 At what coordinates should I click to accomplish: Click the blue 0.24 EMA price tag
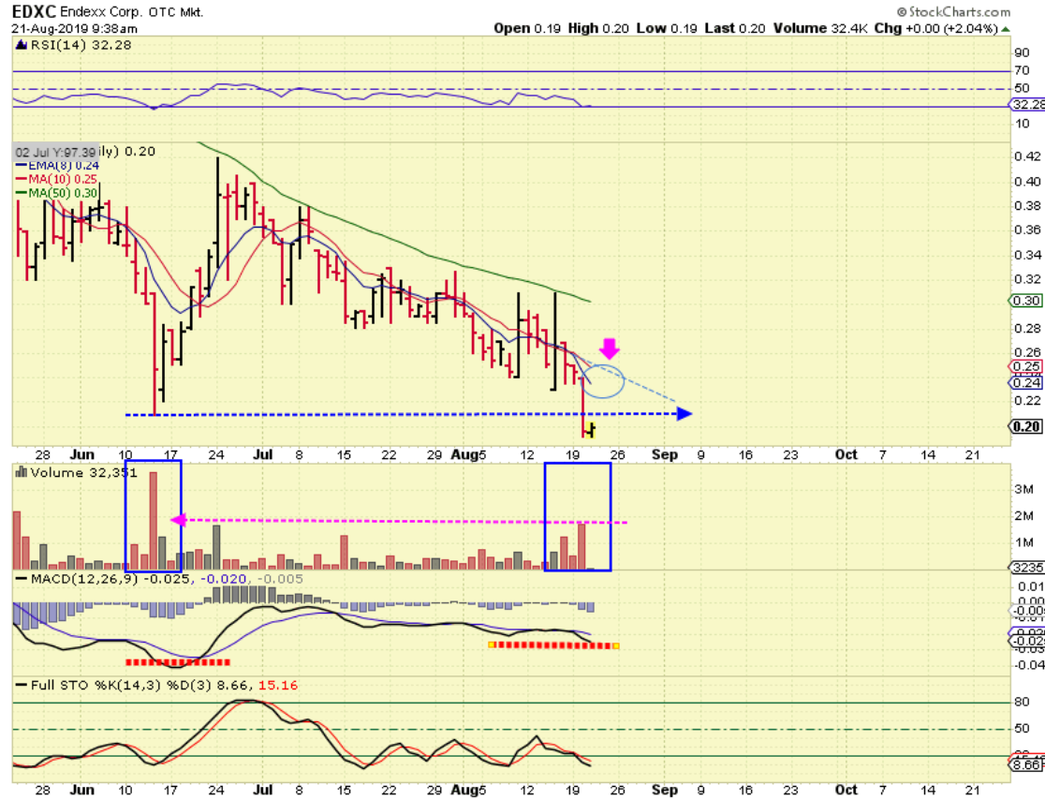point(1025,382)
